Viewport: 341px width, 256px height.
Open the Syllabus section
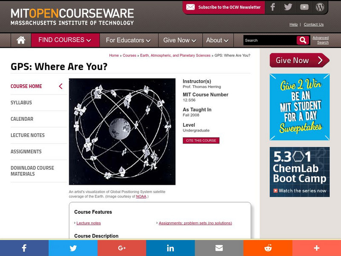(21, 102)
